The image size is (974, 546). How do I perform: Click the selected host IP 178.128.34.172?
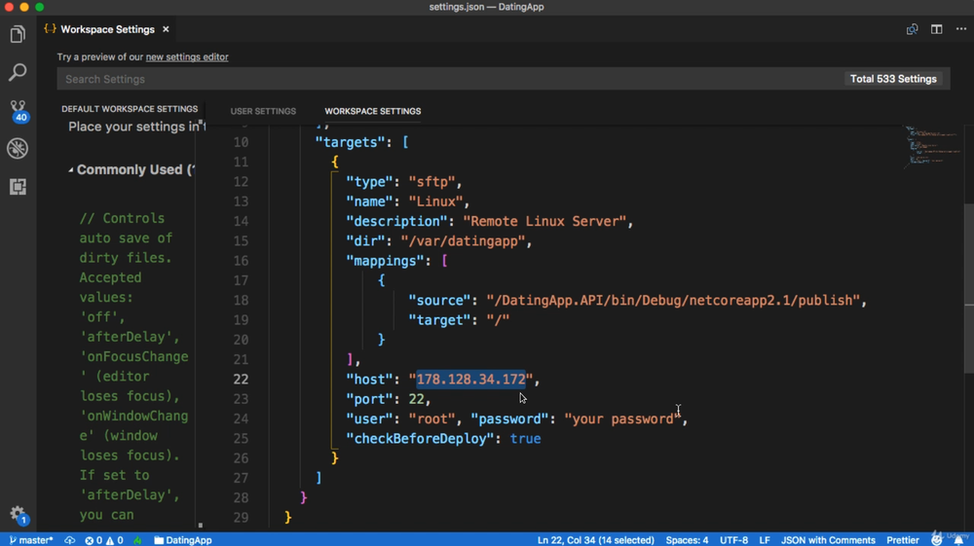470,380
